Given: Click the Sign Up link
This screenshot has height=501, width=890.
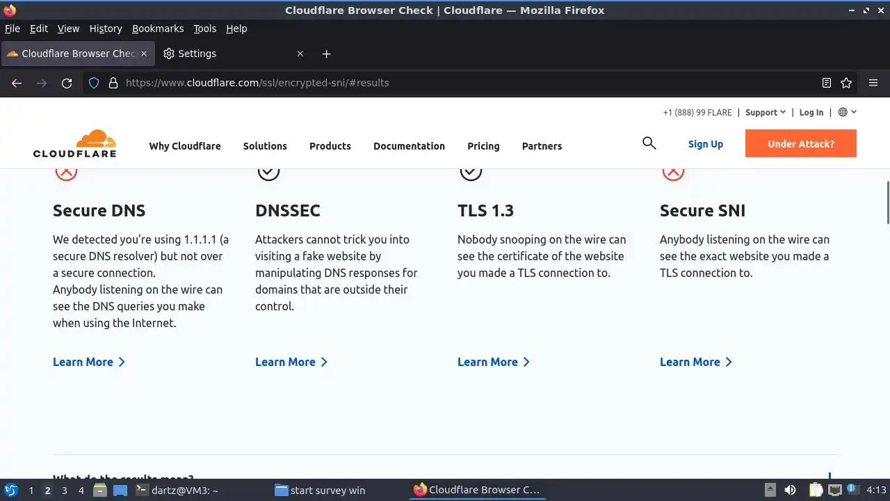Looking at the screenshot, I should coord(706,144).
